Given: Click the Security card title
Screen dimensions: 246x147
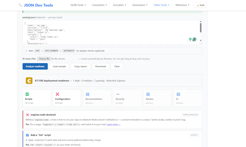Looking at the screenshot, I should [120, 99].
